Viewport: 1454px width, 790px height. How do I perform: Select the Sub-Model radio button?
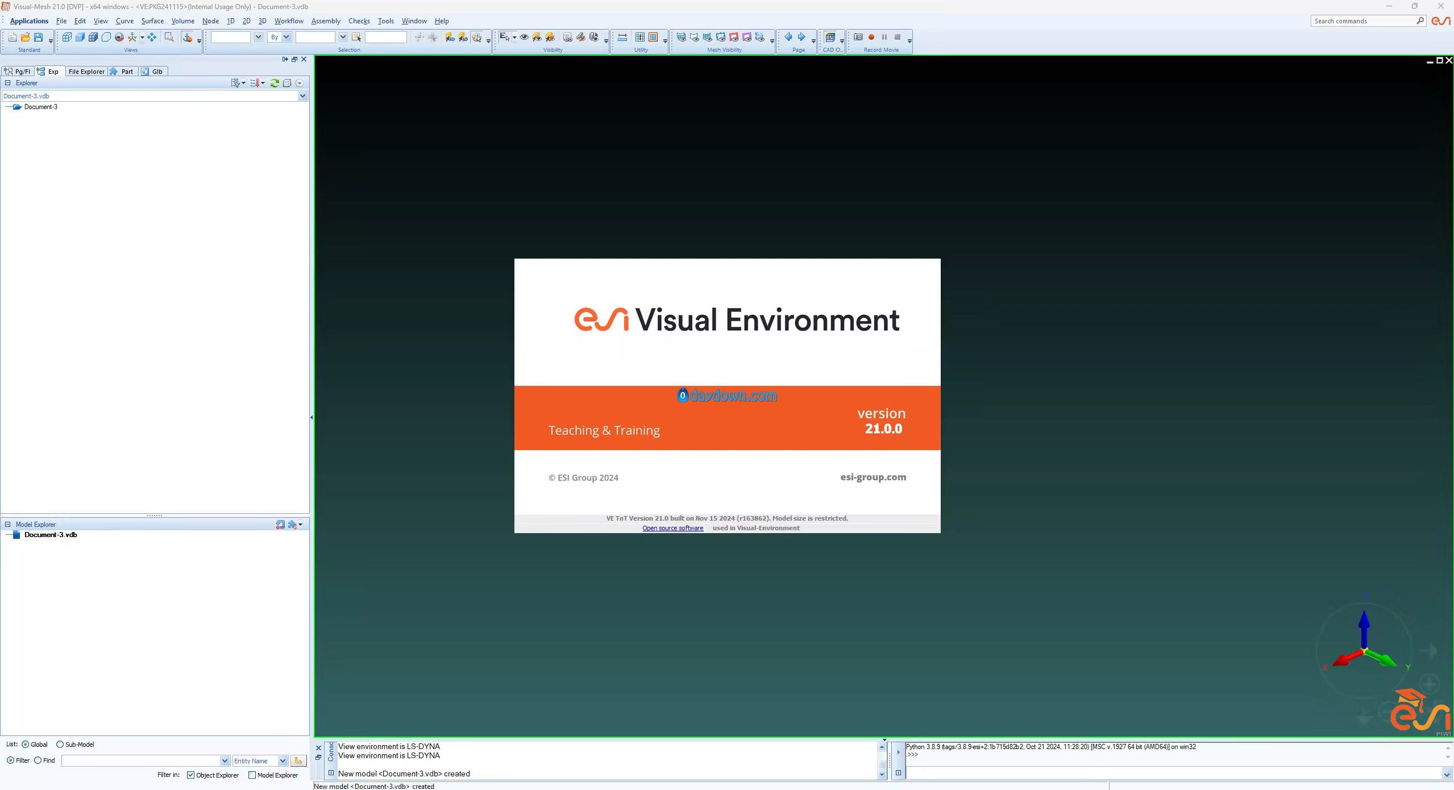tap(60, 745)
